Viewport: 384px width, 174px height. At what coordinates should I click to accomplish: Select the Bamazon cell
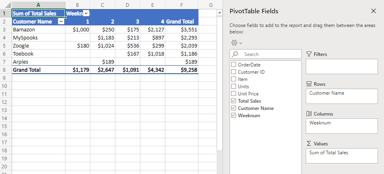(x=38, y=29)
